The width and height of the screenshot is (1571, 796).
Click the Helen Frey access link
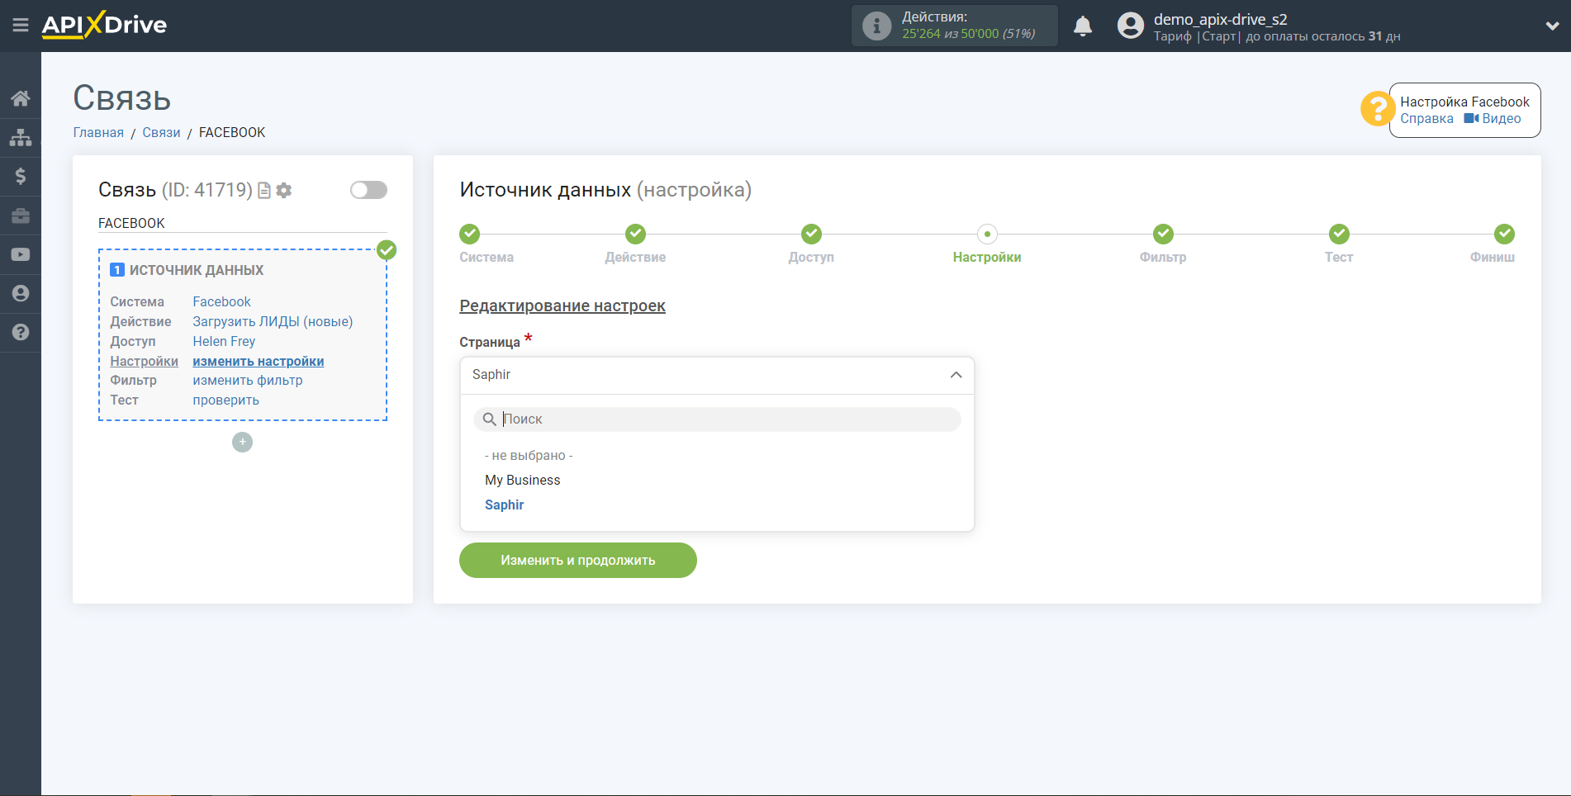pyautogui.click(x=224, y=342)
